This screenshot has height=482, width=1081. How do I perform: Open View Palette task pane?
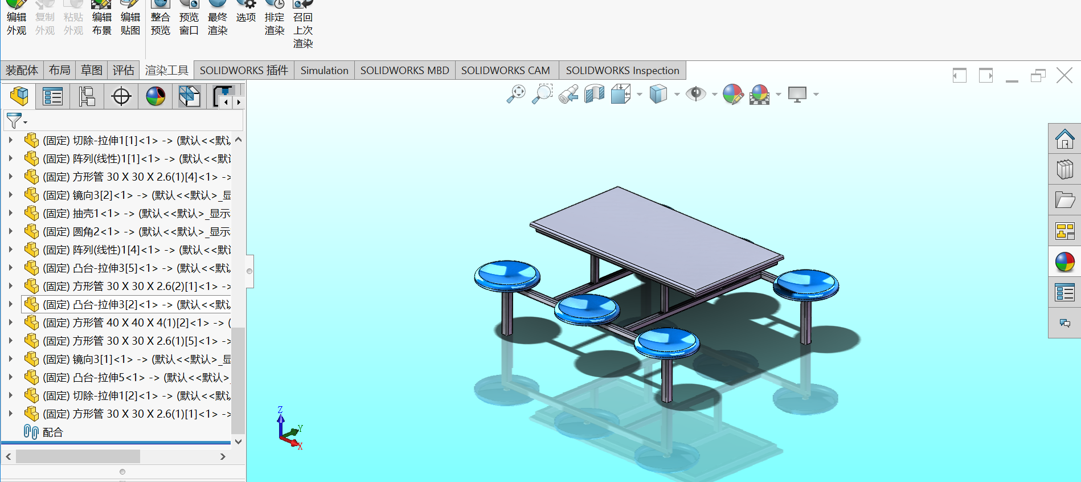(1064, 231)
